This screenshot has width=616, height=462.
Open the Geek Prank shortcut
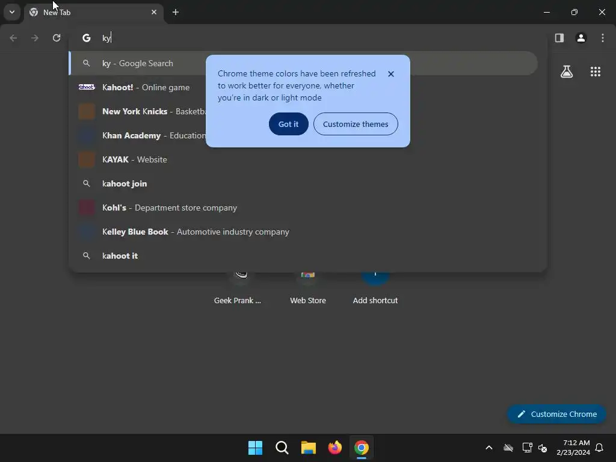[238, 289]
